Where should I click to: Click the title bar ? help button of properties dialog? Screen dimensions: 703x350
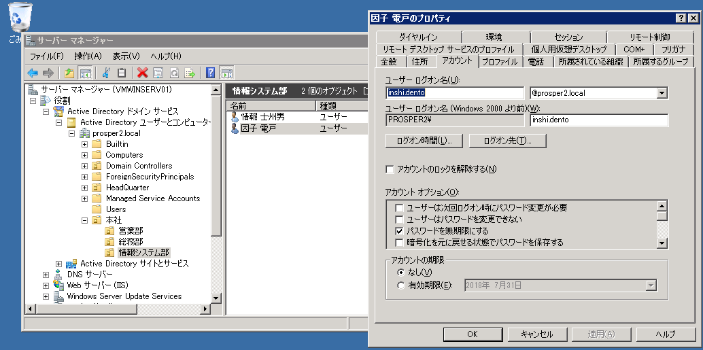coord(681,18)
